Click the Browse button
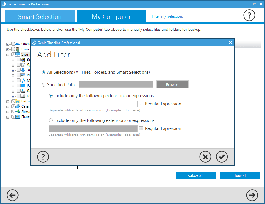 (172, 84)
